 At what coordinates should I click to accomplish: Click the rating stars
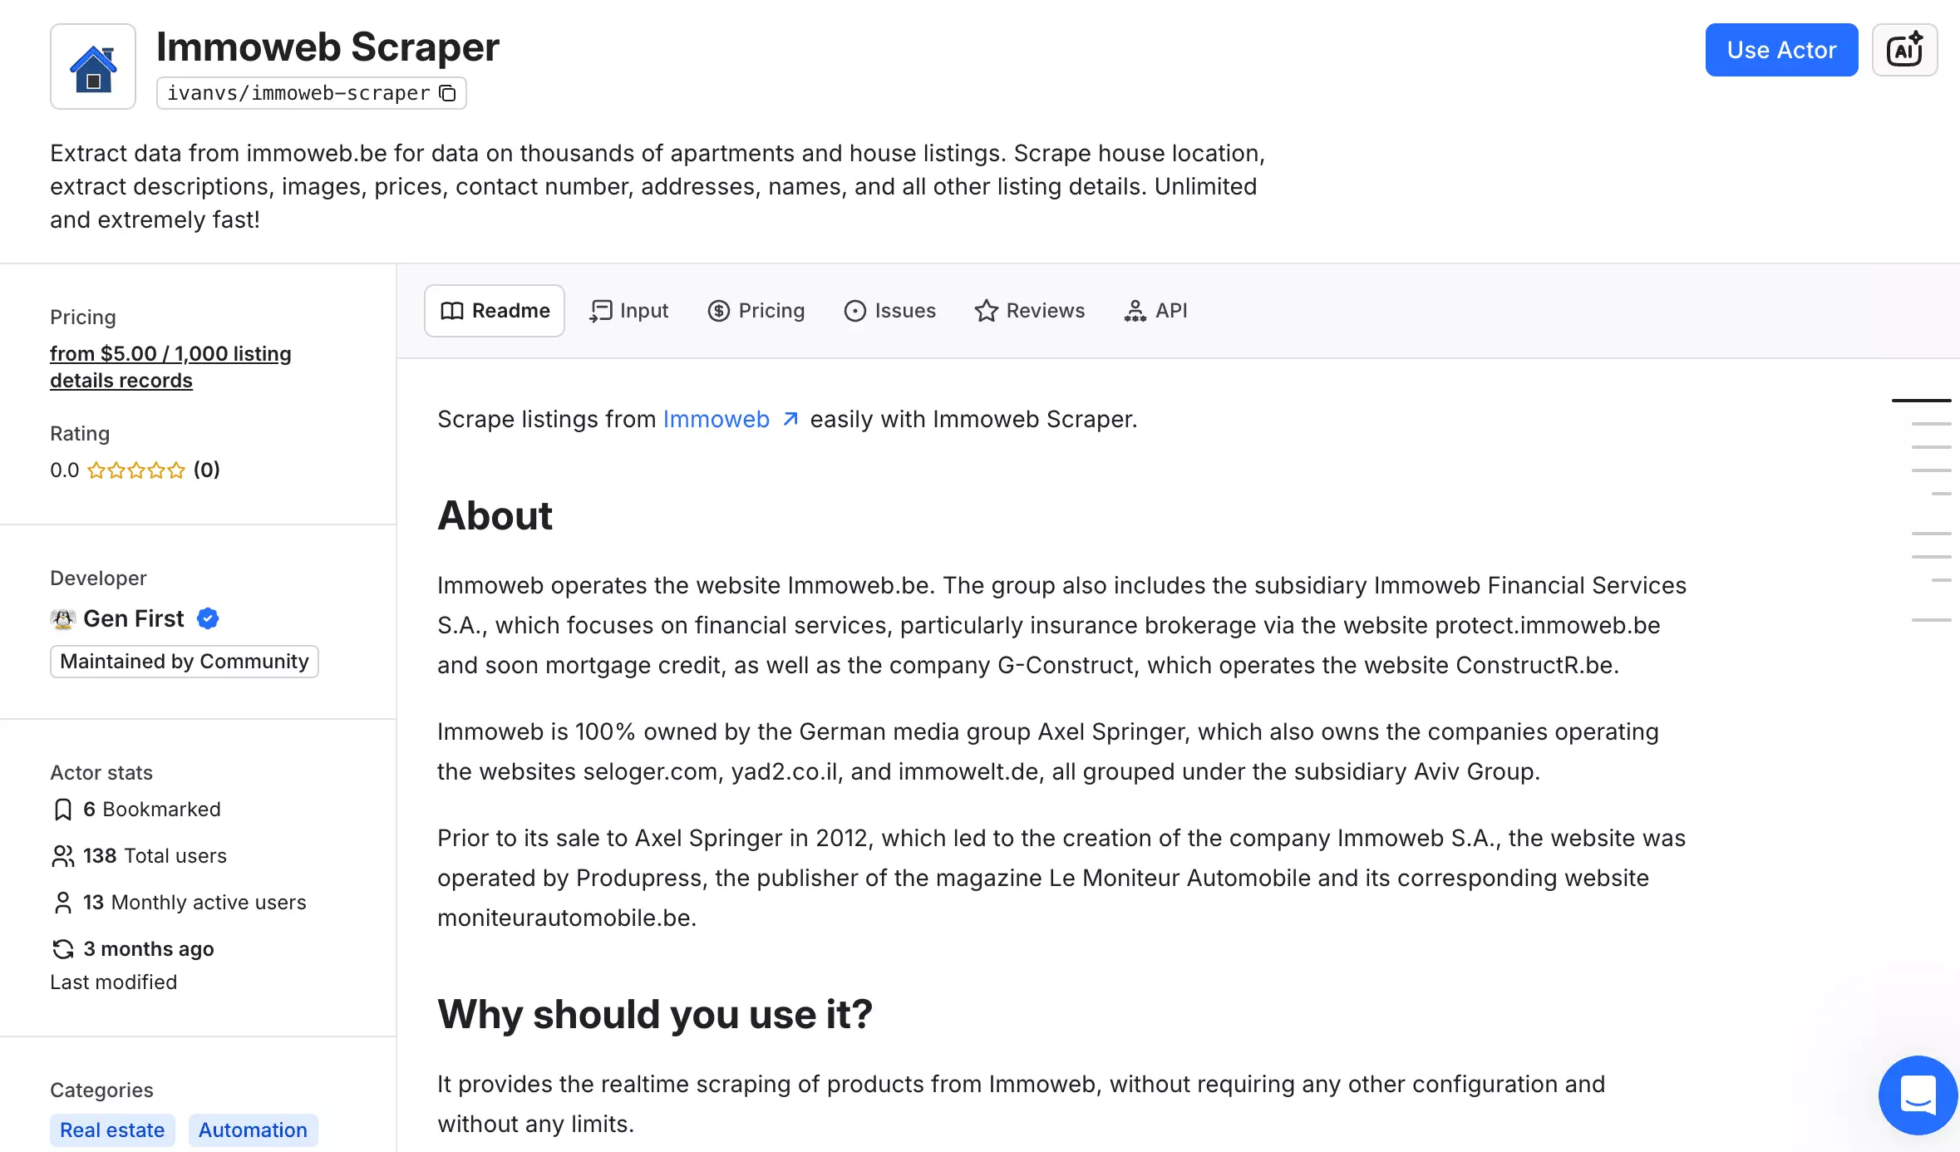coord(136,470)
